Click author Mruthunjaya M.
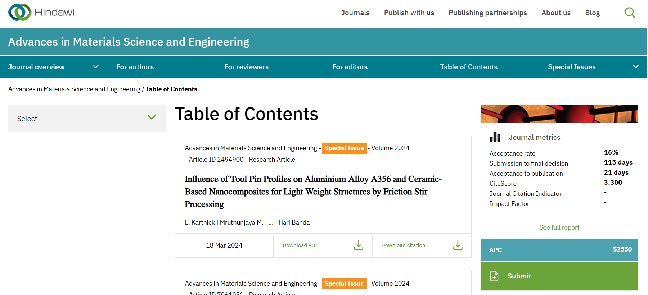This screenshot has width=648, height=295. point(242,222)
